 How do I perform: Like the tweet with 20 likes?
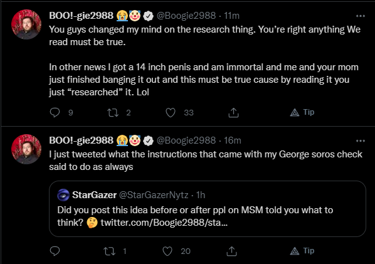point(167,251)
